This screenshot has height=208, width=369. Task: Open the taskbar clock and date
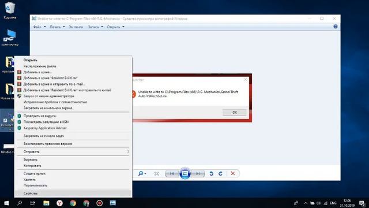coord(347,203)
